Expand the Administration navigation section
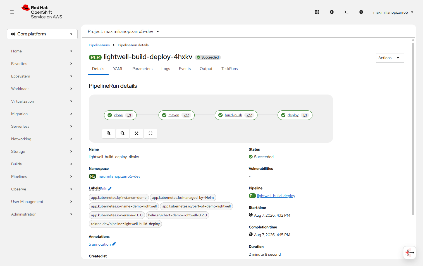Image resolution: width=423 pixels, height=266 pixels. (x=42, y=214)
